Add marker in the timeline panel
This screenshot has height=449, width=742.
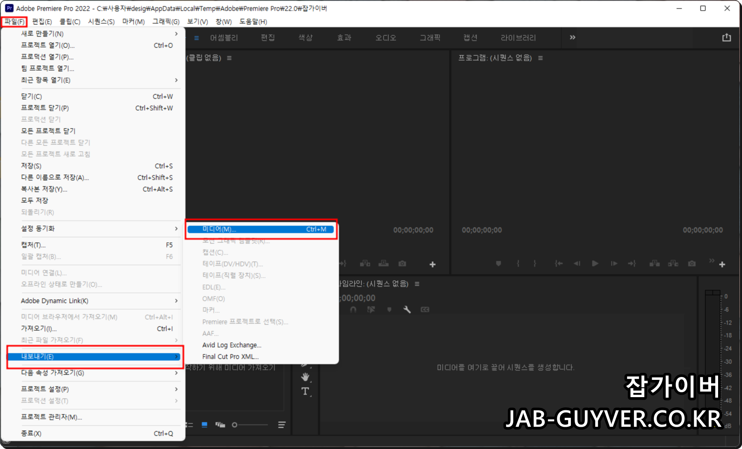coord(389,309)
